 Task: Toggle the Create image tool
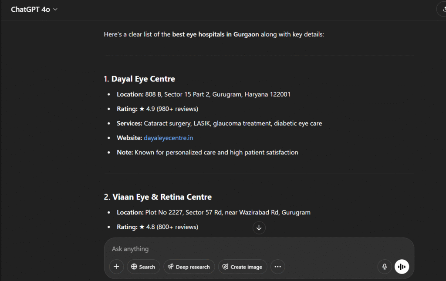point(242,267)
